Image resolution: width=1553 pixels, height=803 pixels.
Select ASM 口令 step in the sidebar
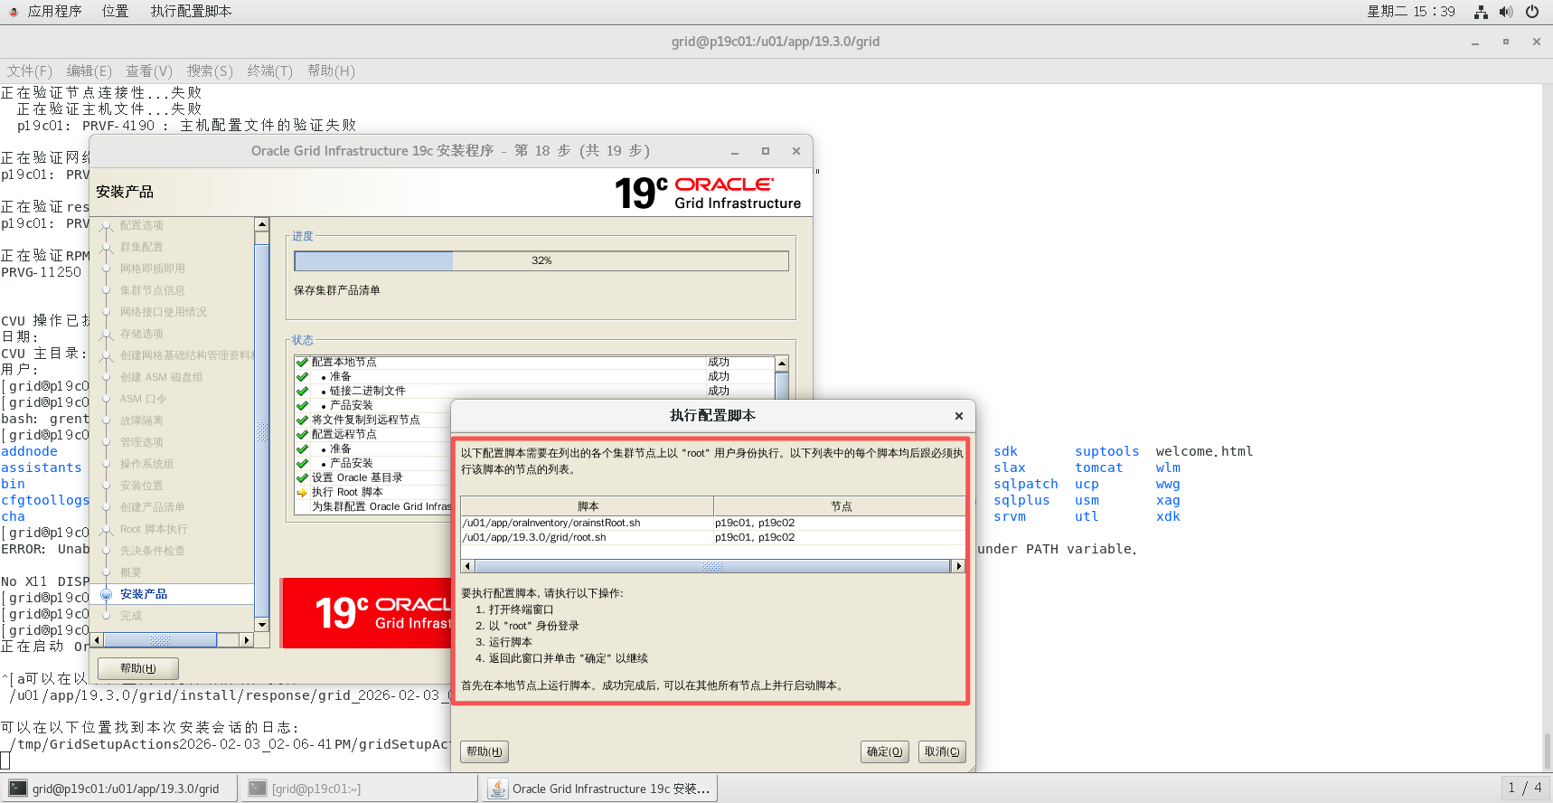coord(144,399)
